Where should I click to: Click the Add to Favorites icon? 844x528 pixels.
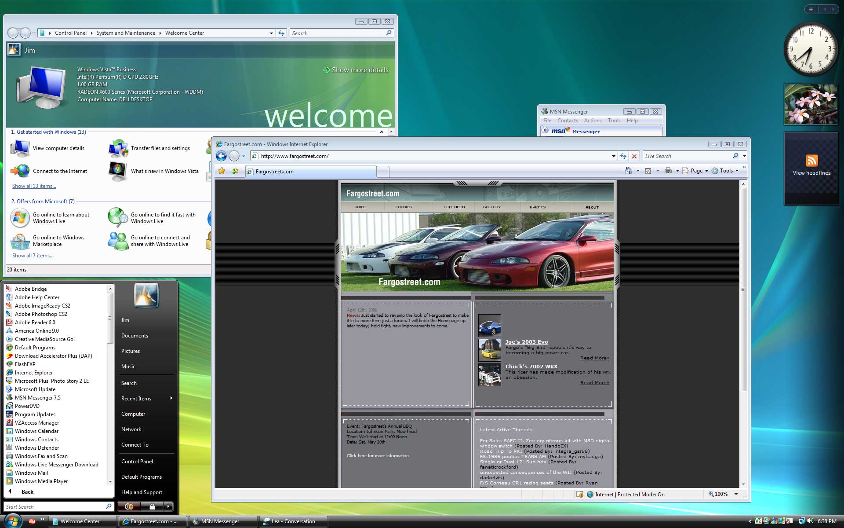(235, 171)
